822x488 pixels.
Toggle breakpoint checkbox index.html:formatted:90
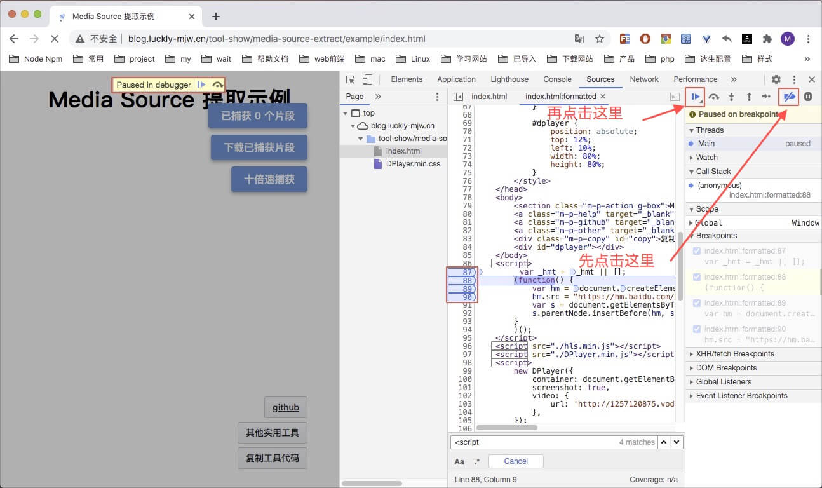697,329
